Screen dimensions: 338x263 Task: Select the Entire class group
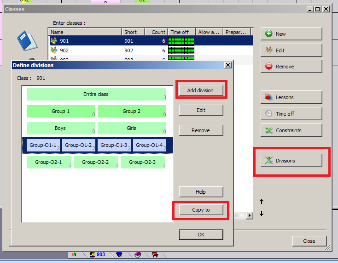point(96,94)
